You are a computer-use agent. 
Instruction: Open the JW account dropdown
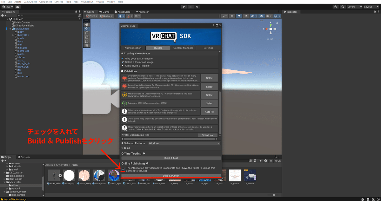8,7
